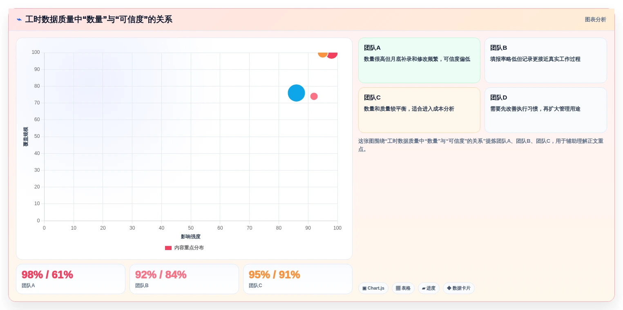Toggle the 内容重点分布 legend item
Viewport: 623px width, 310px height.
(x=184, y=248)
